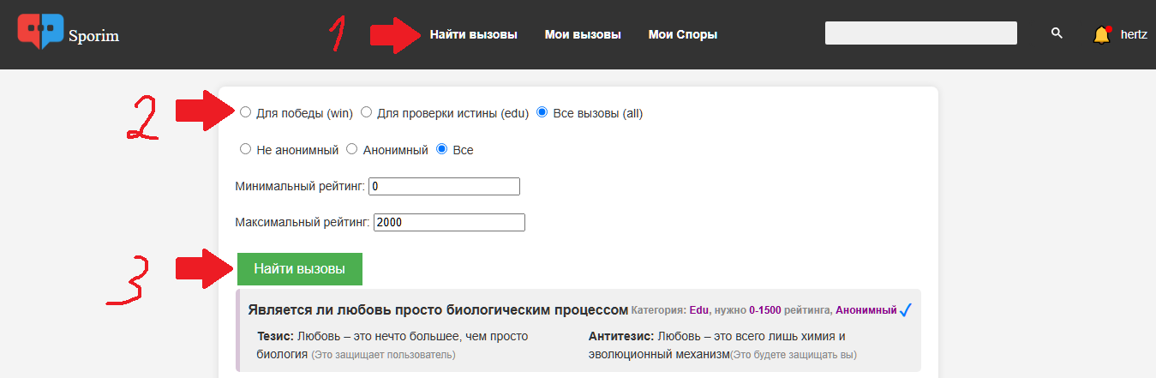Select the Все anonymity radio button

pyautogui.click(x=442, y=149)
